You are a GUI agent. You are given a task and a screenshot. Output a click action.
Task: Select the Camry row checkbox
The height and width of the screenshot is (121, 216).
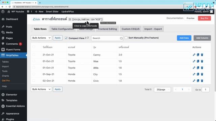34,54
